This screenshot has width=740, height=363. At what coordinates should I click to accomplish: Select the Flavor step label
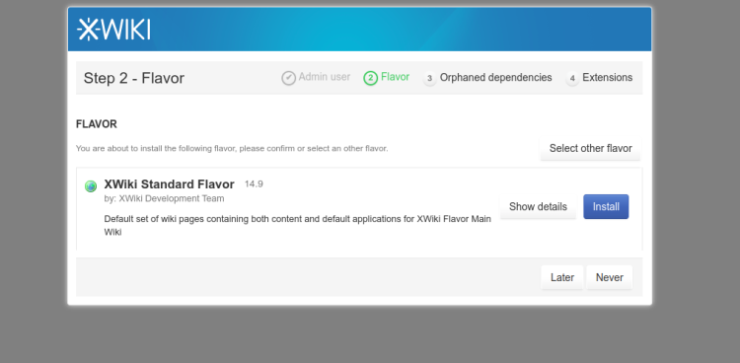pyautogui.click(x=395, y=77)
